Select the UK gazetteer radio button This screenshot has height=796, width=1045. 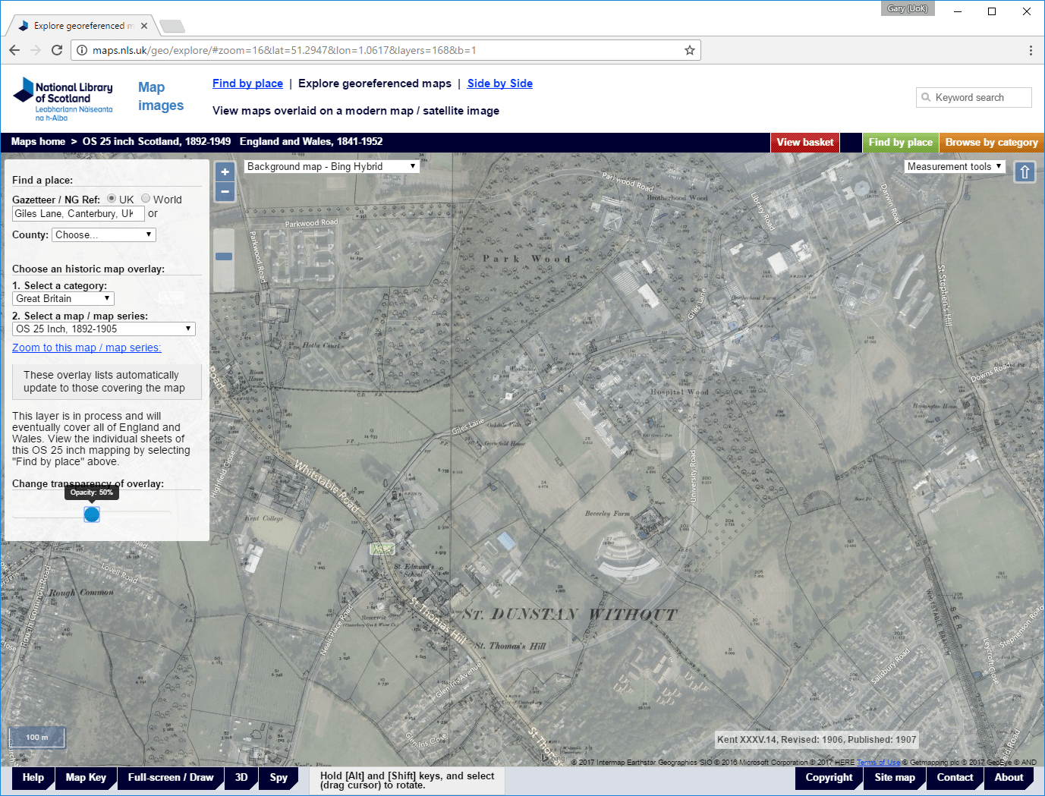[112, 199]
